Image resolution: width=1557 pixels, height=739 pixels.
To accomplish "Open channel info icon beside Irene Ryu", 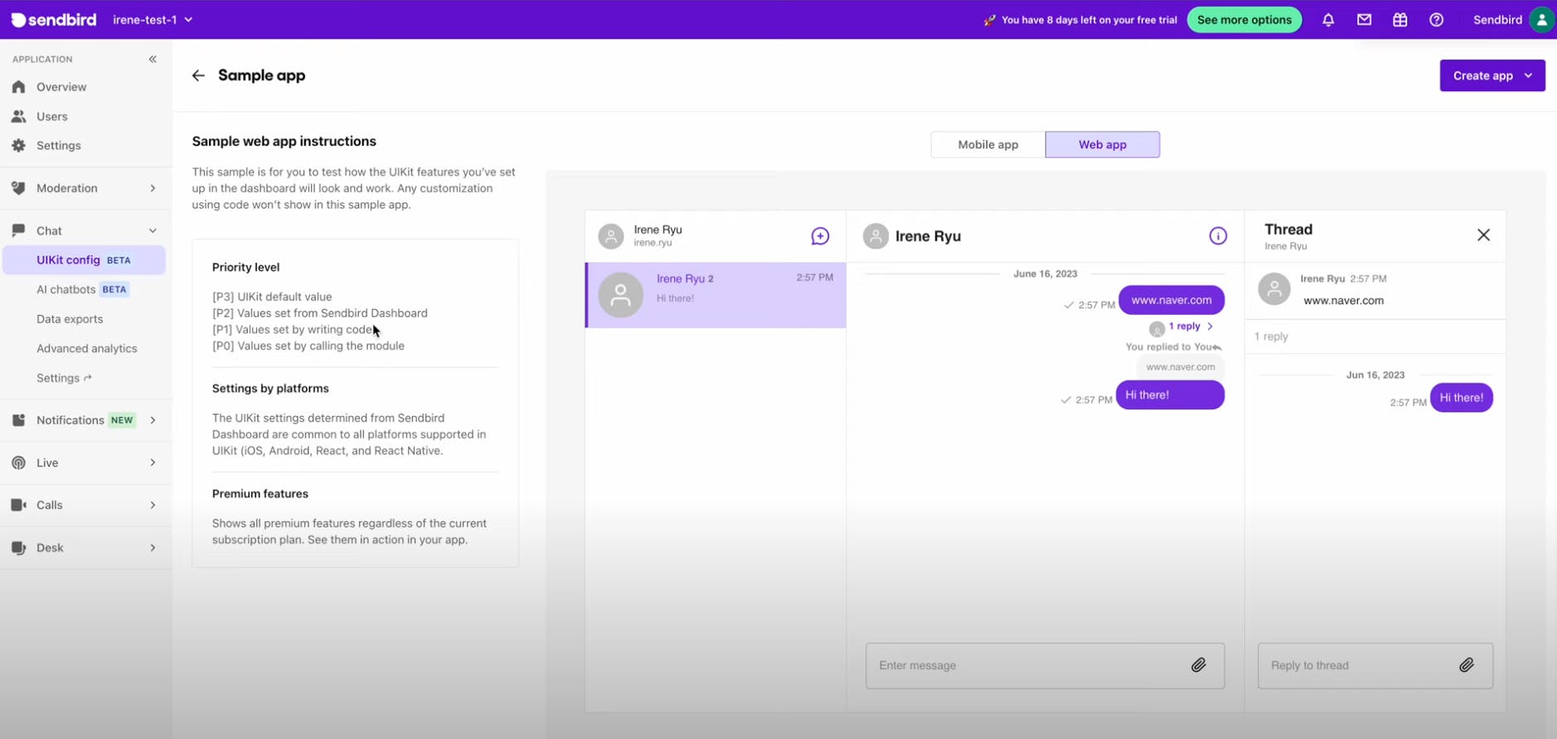I will [1217, 236].
